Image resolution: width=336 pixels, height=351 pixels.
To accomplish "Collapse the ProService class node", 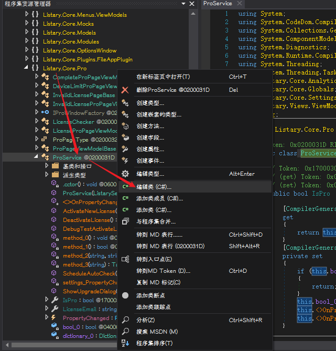I will coord(36,157).
